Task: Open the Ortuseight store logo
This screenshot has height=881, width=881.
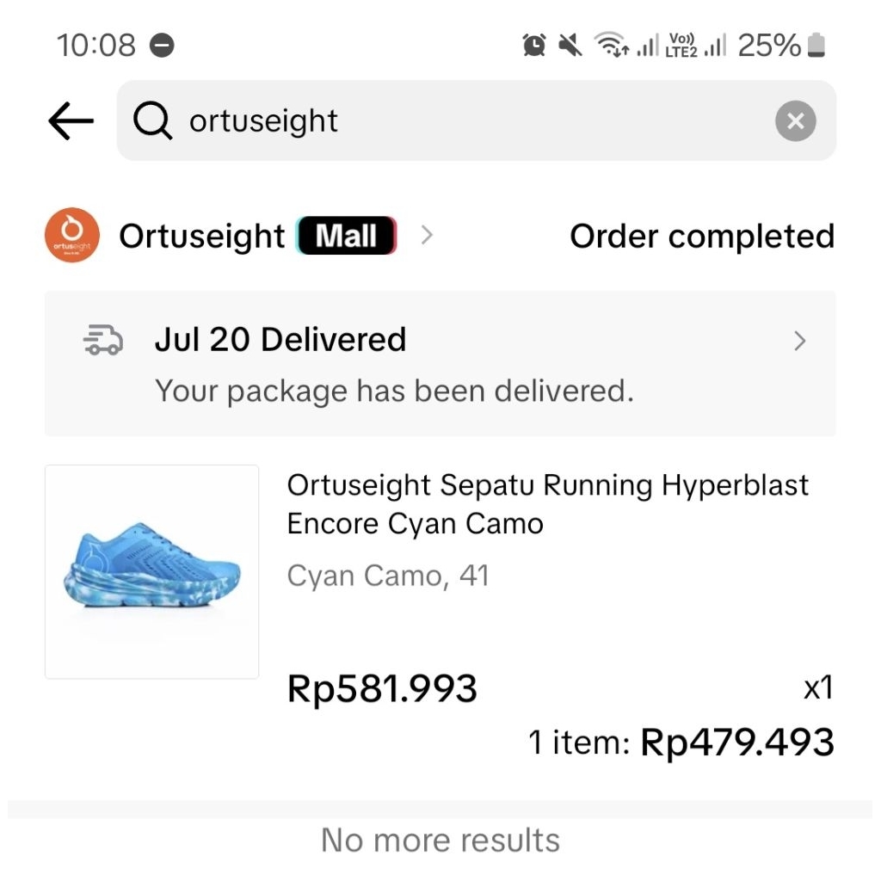Action: point(72,236)
